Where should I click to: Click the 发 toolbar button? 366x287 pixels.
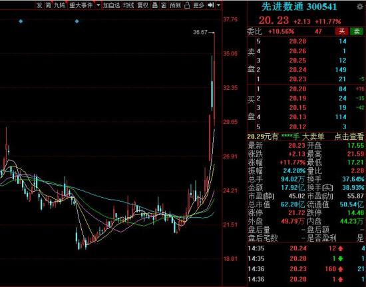(39, 5)
